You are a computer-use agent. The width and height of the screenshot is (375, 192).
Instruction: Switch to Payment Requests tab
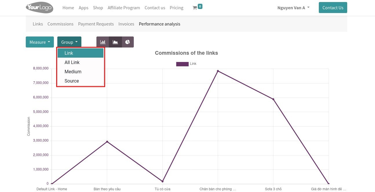96,24
